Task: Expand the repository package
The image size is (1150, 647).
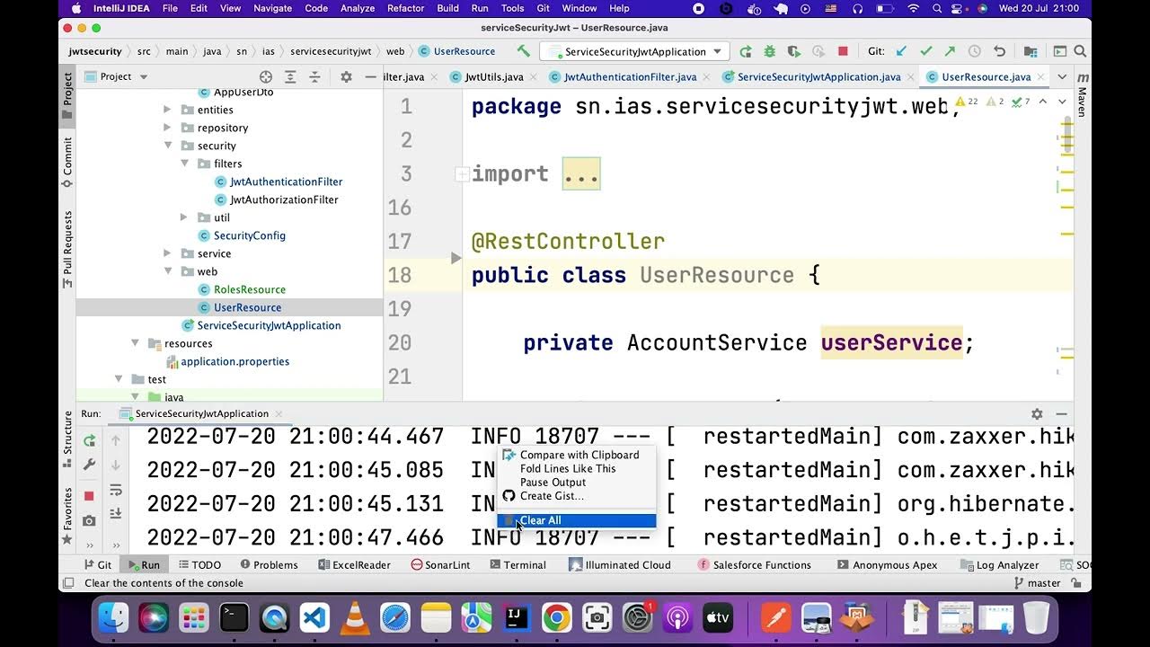Action: pyautogui.click(x=167, y=128)
